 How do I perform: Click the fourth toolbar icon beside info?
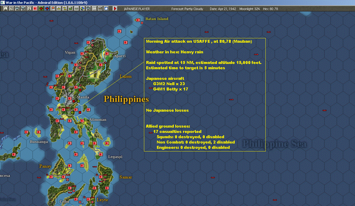pos(23,9)
